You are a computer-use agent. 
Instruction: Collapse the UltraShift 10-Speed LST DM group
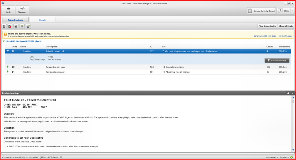pos(4,41)
